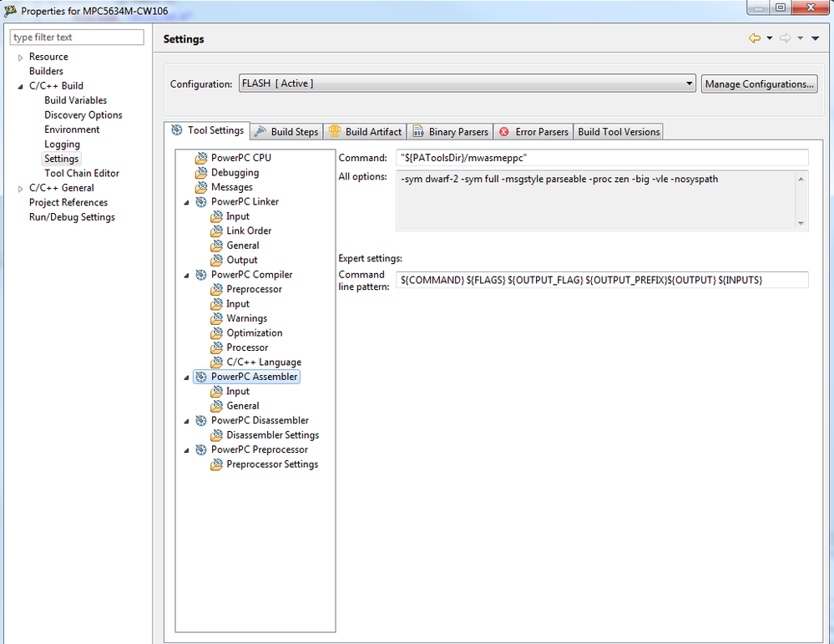Switch to the Error Parsers tab
The height and width of the screenshot is (644, 834).
coord(533,131)
